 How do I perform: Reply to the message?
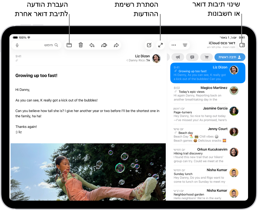click(x=92, y=45)
